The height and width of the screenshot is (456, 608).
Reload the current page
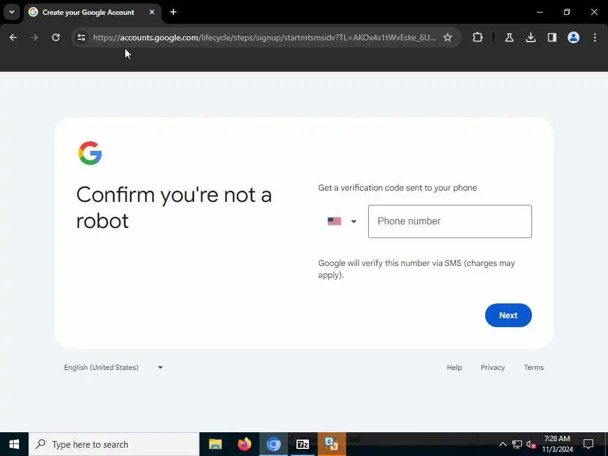coord(56,37)
